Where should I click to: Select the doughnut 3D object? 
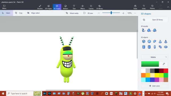click(166, 47)
